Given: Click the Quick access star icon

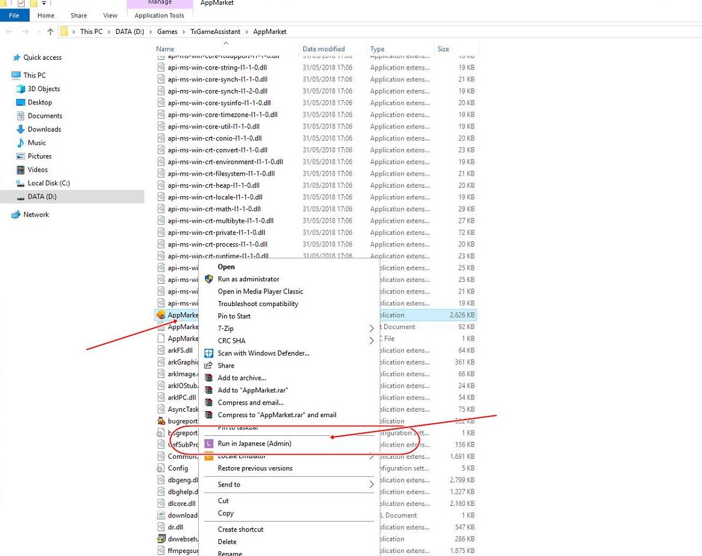Looking at the screenshot, I should [16, 57].
